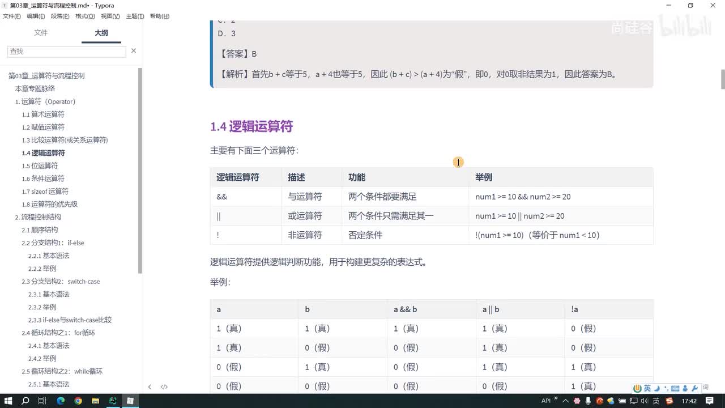725x408 pixels.
Task: Click the 'a && b' truth table header
Action: (432, 309)
